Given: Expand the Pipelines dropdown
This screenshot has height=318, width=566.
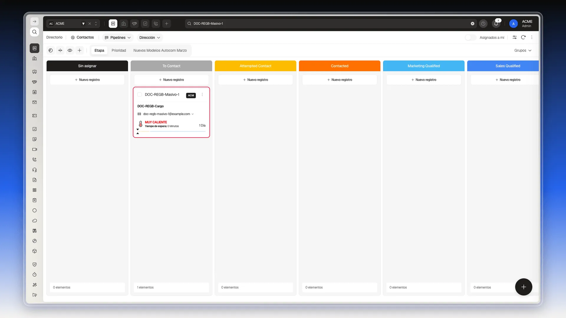Looking at the screenshot, I should pos(118,37).
